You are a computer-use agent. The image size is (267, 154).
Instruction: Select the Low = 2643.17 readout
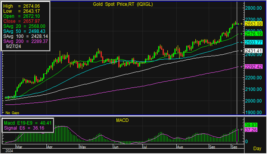21,11
